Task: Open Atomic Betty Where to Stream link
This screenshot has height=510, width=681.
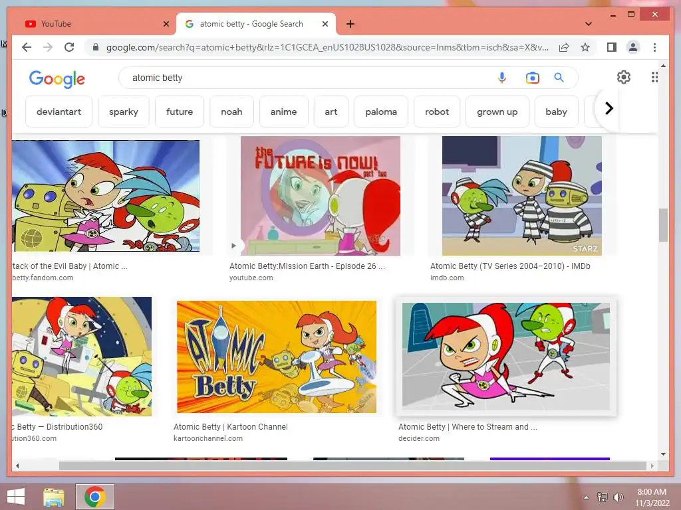Action: (x=468, y=427)
